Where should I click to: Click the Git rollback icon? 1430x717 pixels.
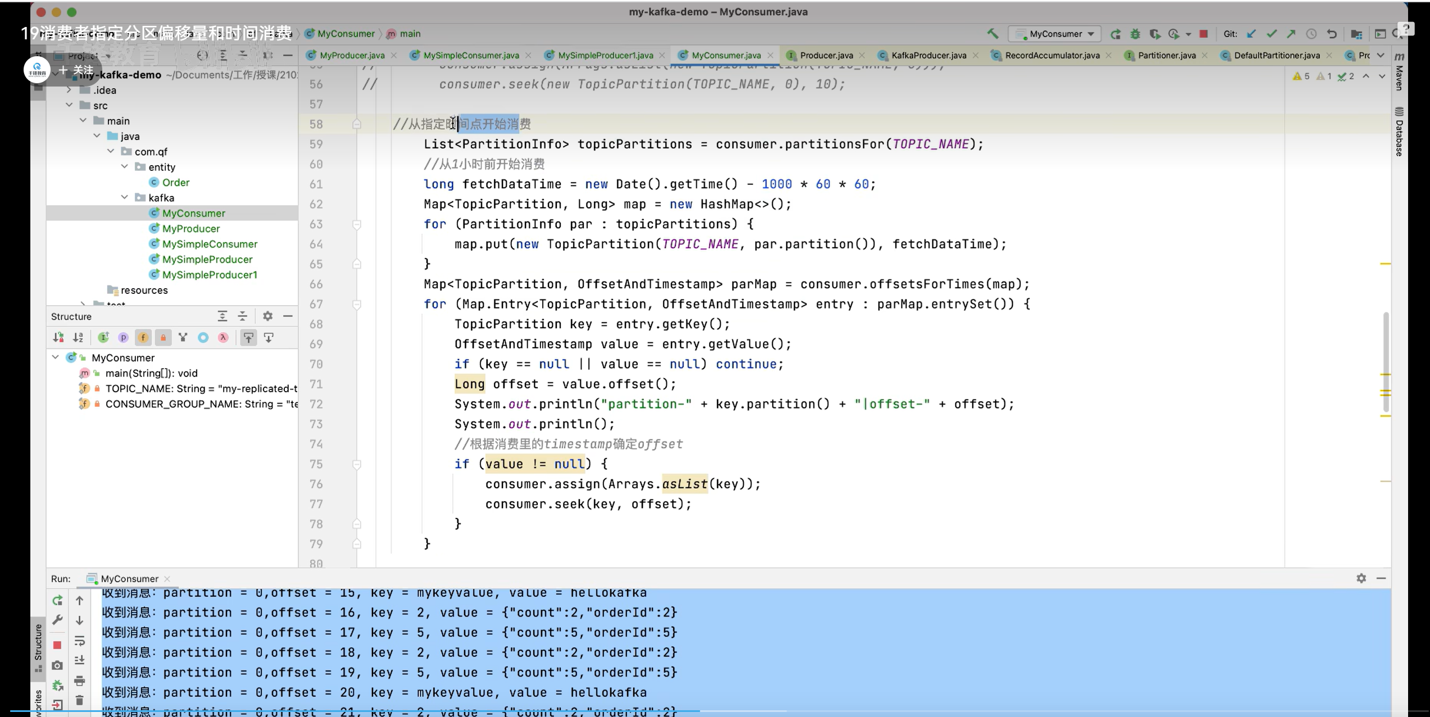(x=1332, y=34)
